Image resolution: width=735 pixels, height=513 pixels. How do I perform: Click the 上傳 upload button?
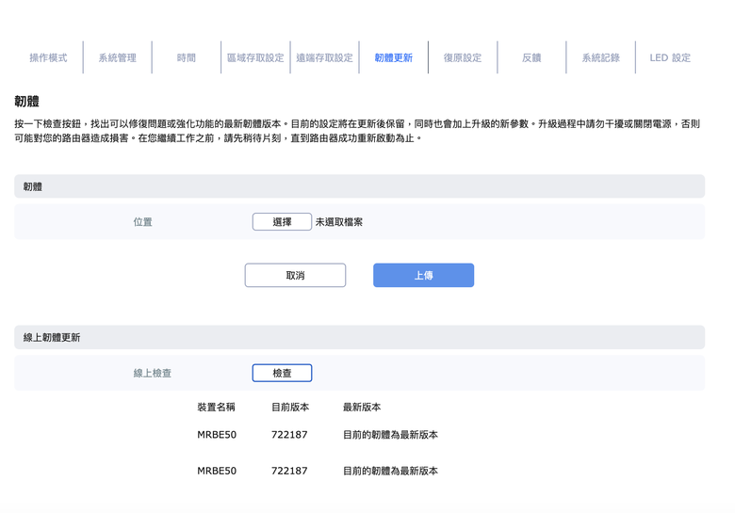[423, 275]
